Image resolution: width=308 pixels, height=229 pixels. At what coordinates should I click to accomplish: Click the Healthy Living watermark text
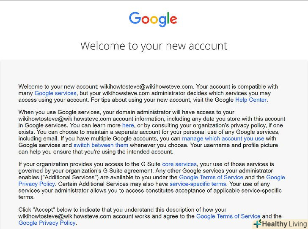point(284,224)
